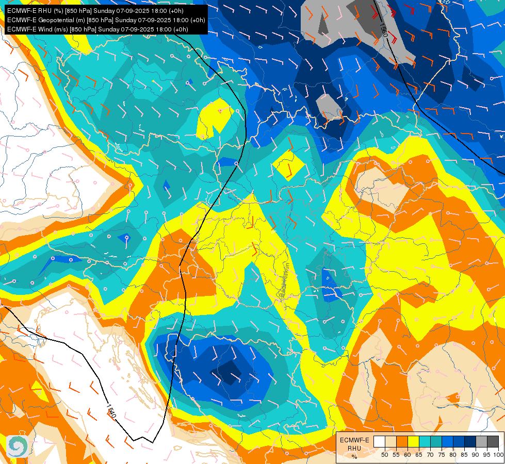
Task: Click the RHU label in the legend
Action: 354,448
